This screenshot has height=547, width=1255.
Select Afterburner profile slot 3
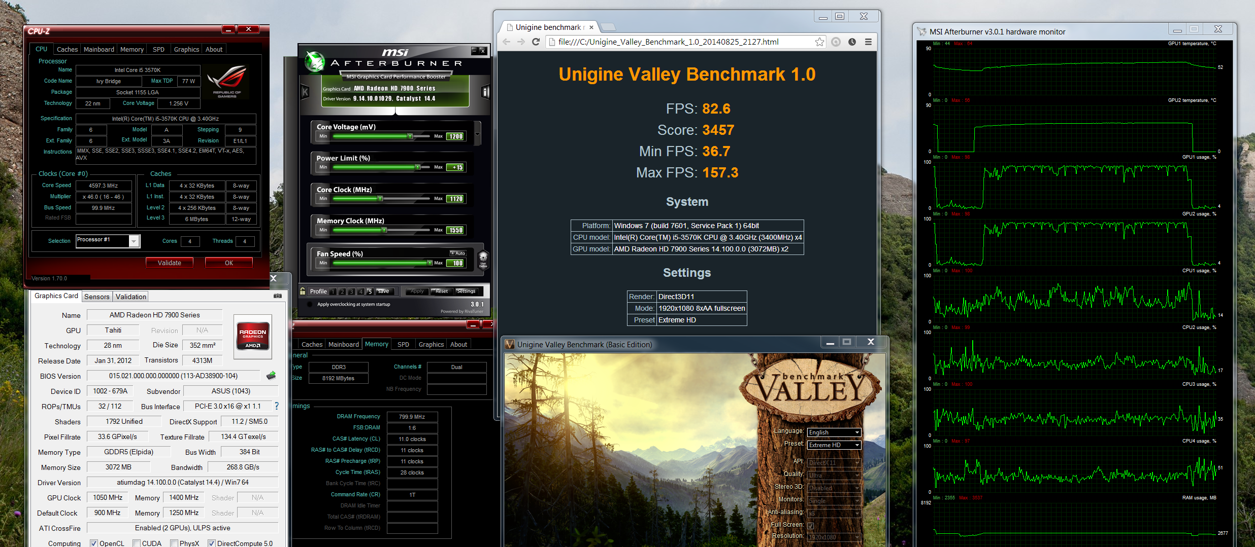click(x=351, y=291)
